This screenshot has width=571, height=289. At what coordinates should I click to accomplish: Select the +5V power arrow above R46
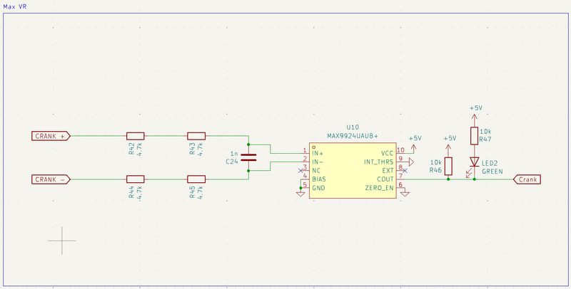448,148
